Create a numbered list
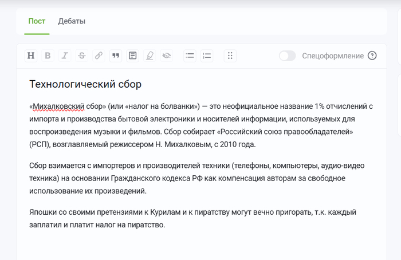The image size is (401, 260). tap(207, 56)
